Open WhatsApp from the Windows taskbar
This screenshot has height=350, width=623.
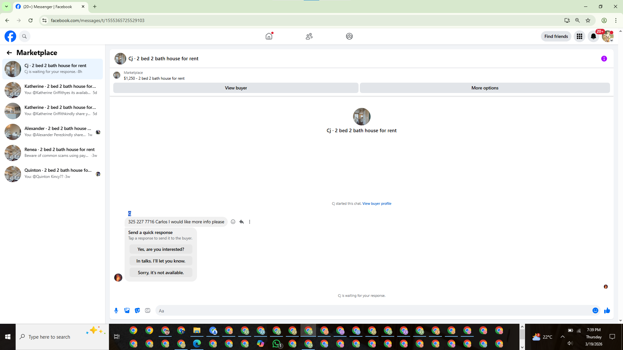point(276,344)
